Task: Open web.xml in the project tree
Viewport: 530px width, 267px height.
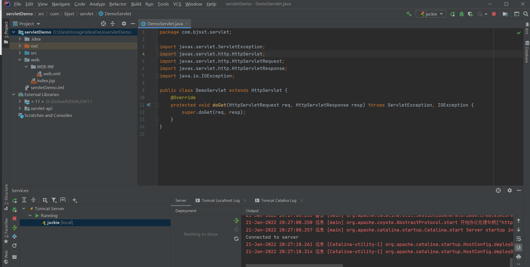Action: [x=52, y=74]
